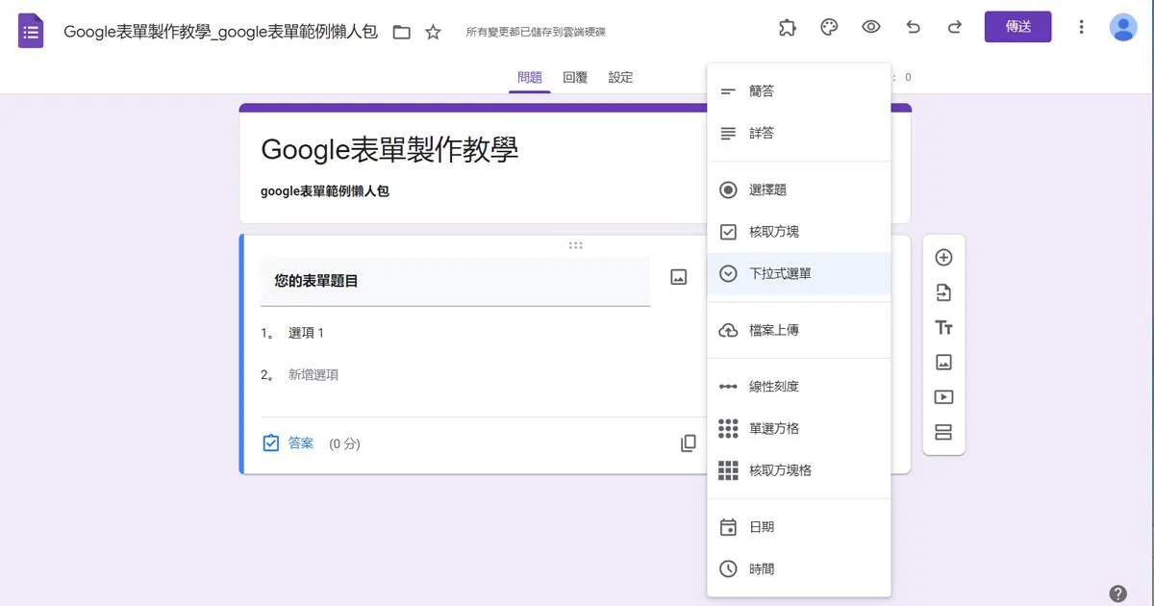The height and width of the screenshot is (606, 1154).
Task: Open the add-ons puzzle icon
Action: pos(788,27)
